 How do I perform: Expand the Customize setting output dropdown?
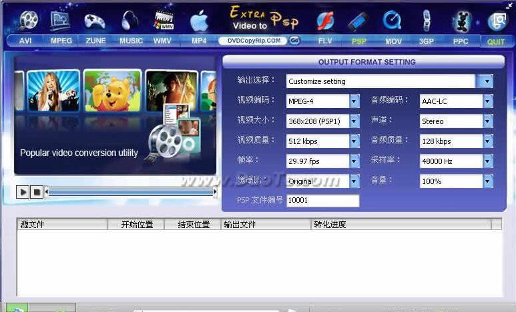coord(486,81)
